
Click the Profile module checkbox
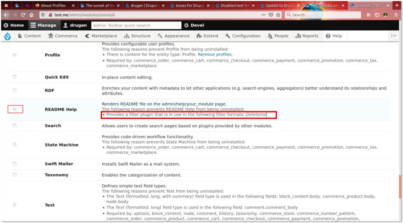tap(14, 55)
